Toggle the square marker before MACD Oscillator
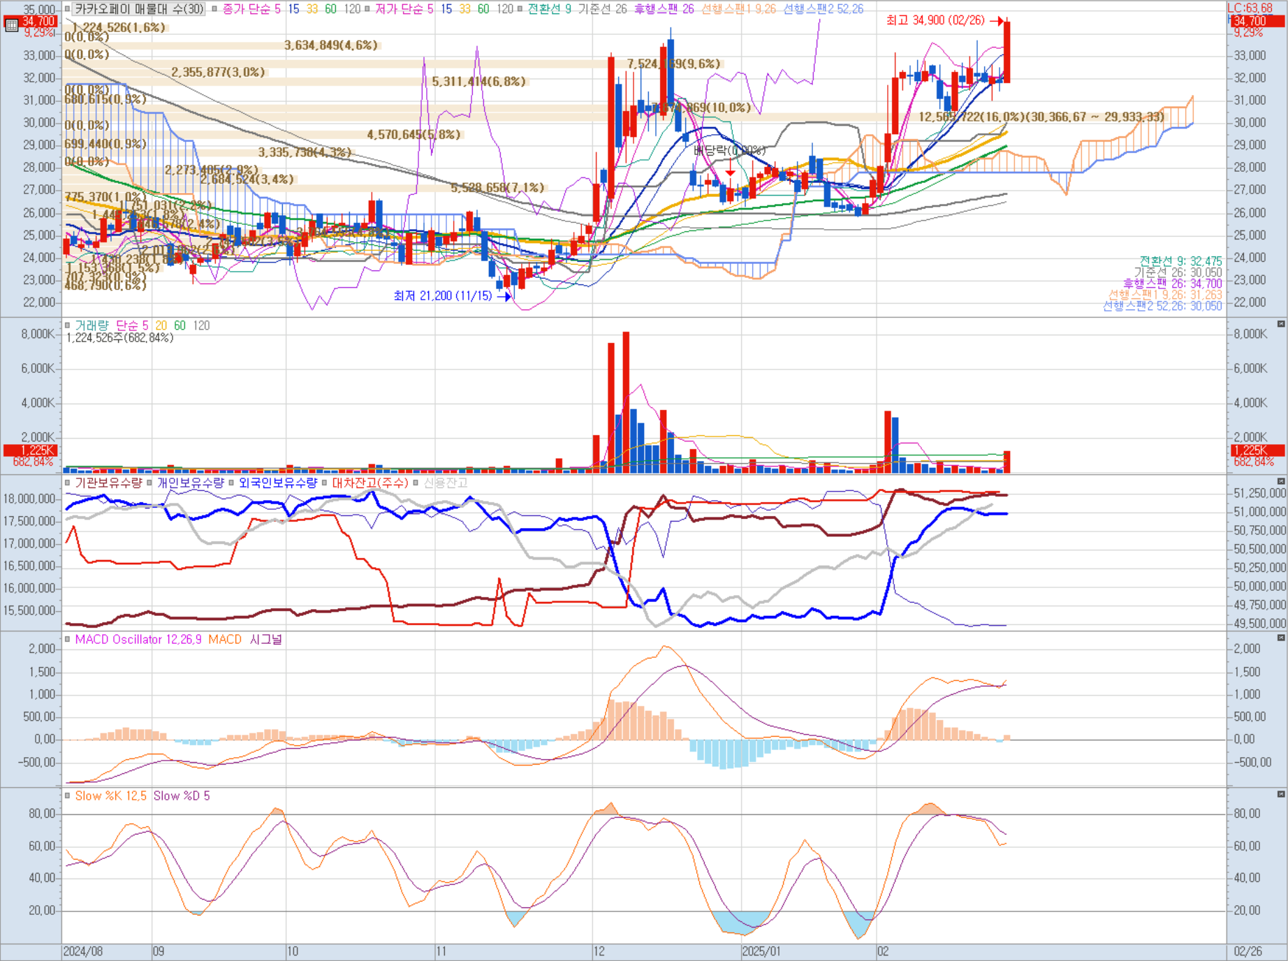1288x961 pixels. coord(68,639)
